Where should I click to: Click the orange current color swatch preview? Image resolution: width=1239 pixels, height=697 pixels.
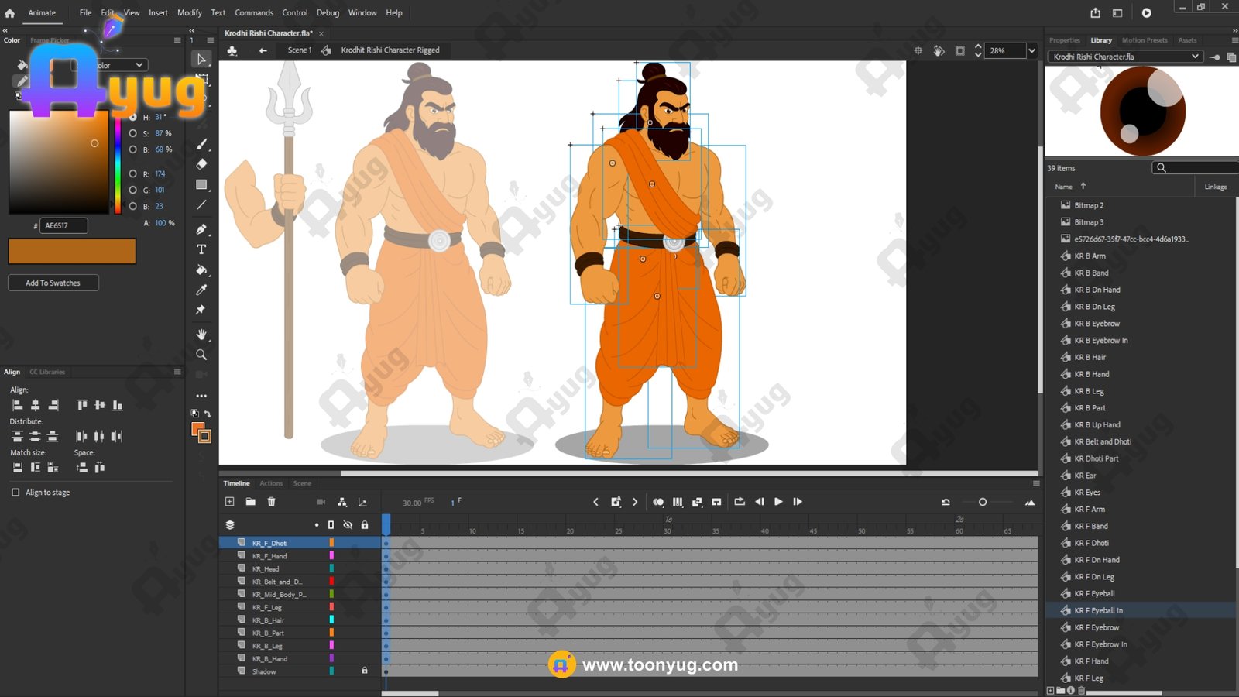pos(72,251)
